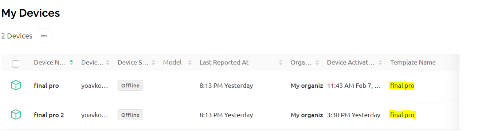
Task: Click Offline status badge of final pro 2
Action: click(x=130, y=115)
